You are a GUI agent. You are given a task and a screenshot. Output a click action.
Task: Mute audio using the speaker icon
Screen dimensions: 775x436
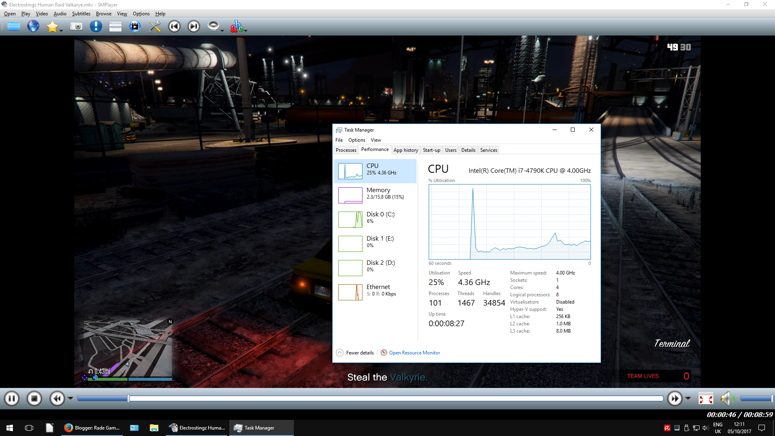tap(726, 399)
